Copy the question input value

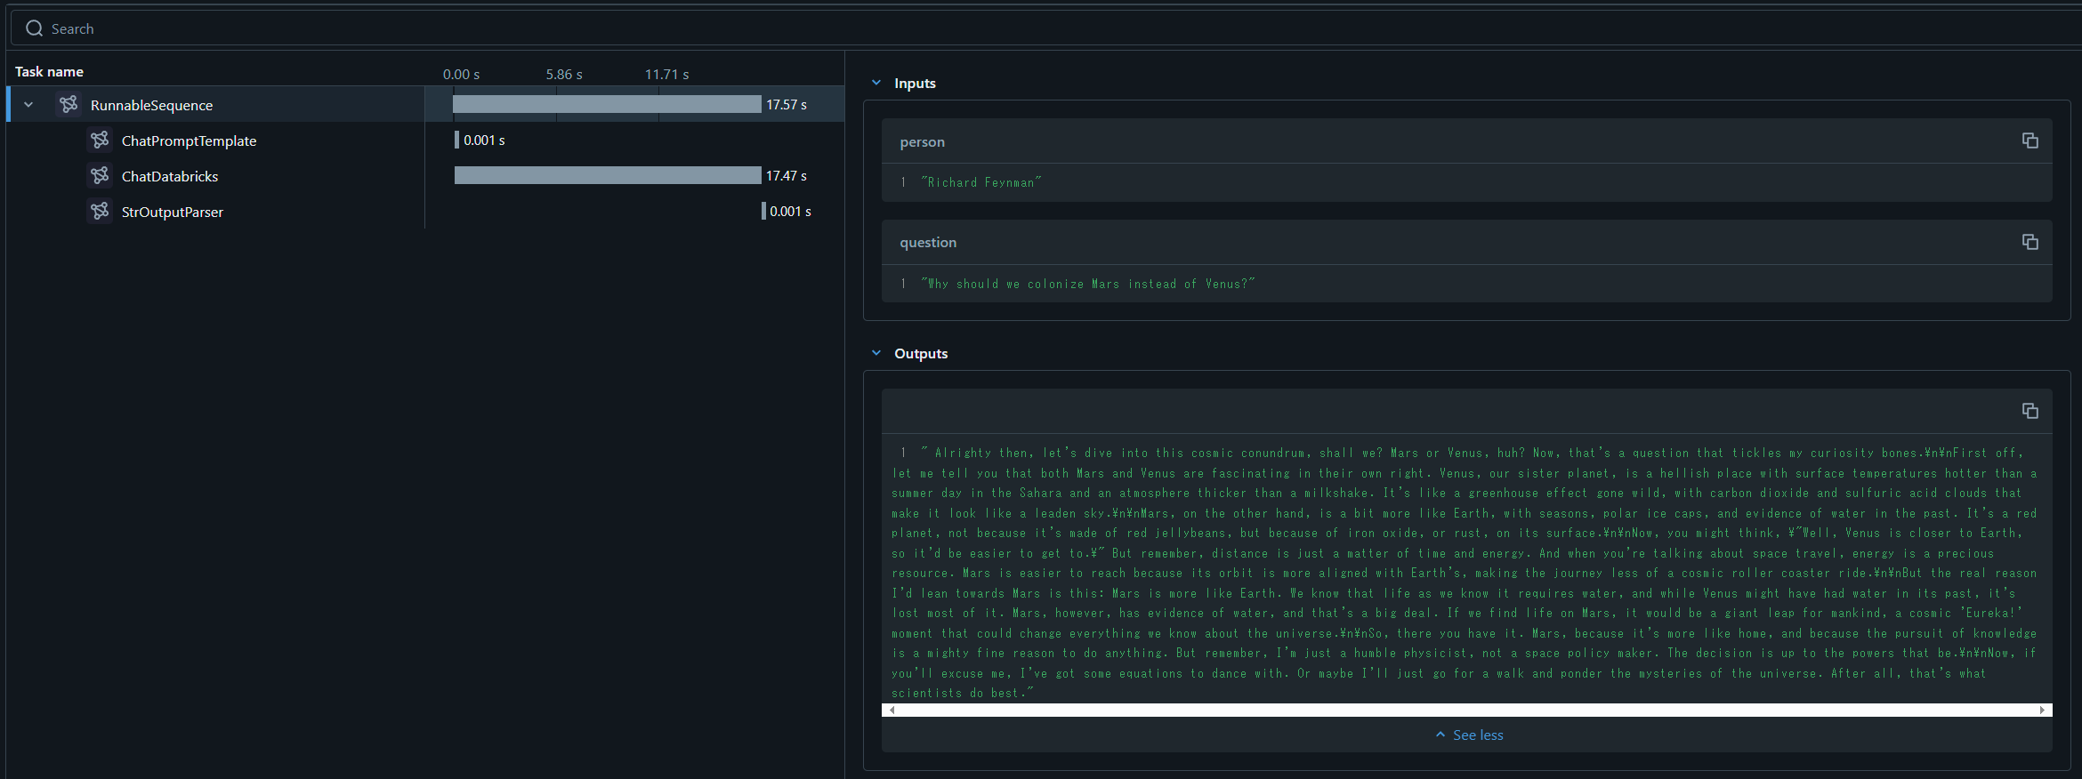[x=2030, y=242]
